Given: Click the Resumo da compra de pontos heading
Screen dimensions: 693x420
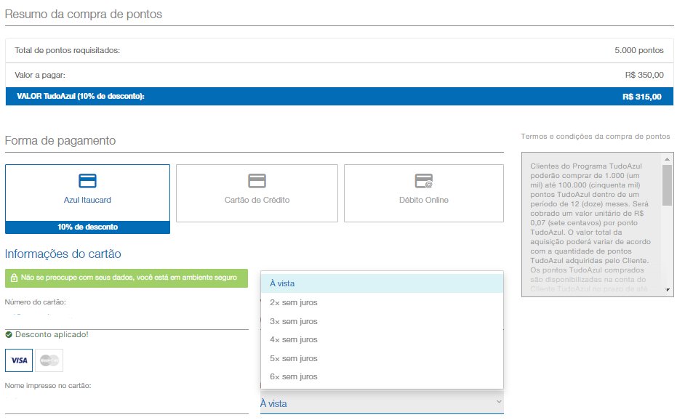Looking at the screenshot, I should 84,14.
